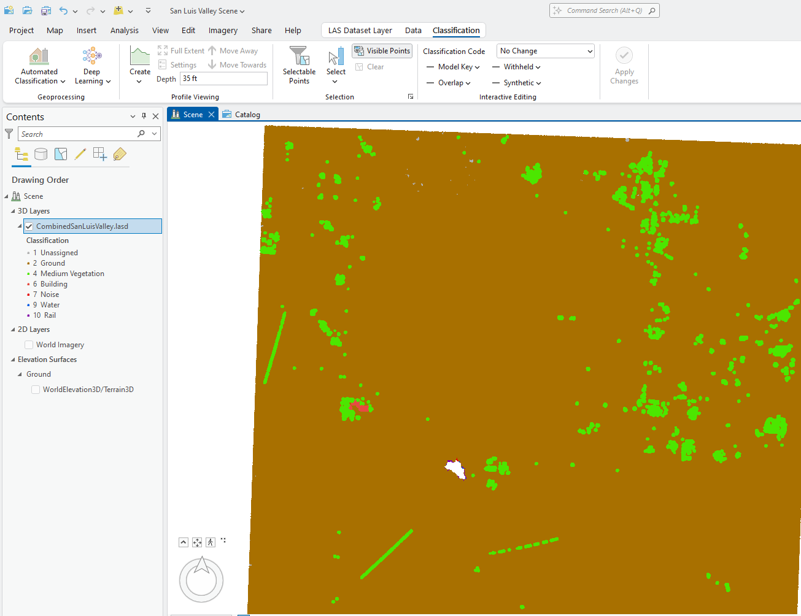Toggle the Visible Points button

[x=382, y=51]
